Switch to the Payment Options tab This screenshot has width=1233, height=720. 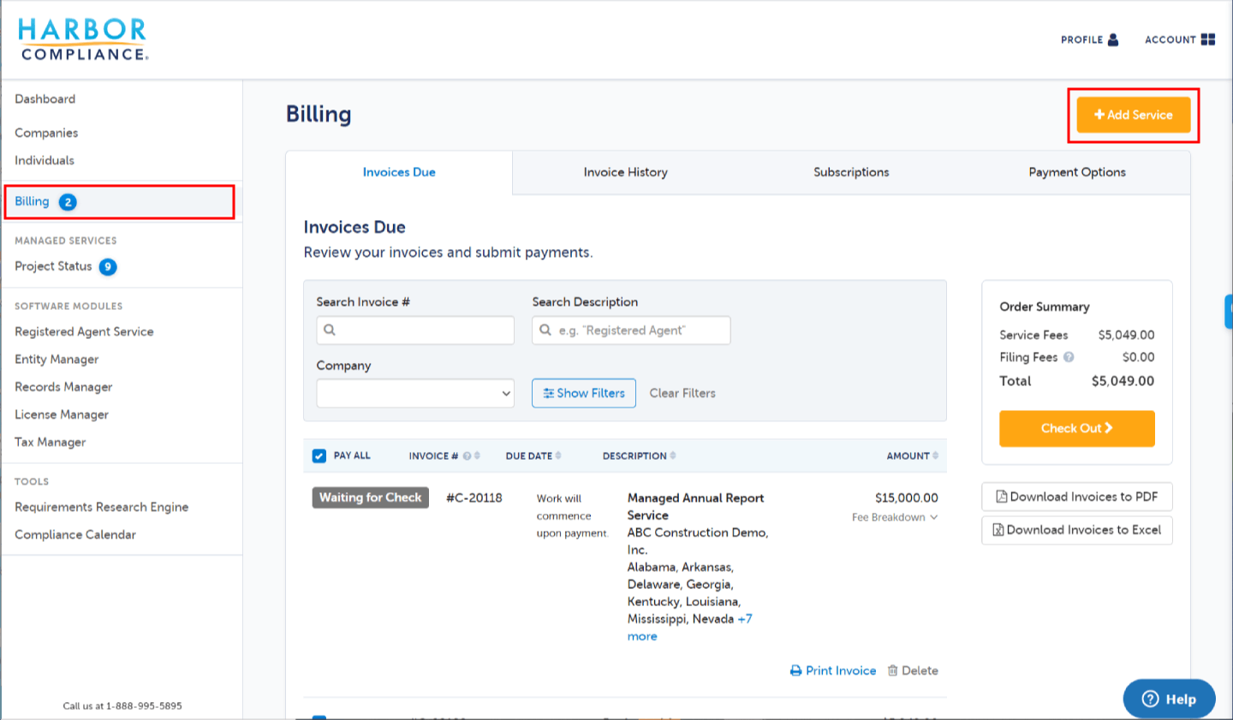point(1077,173)
